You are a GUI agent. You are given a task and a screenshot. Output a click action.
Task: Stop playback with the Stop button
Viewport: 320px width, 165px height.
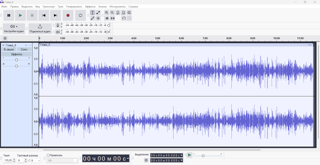32,15
